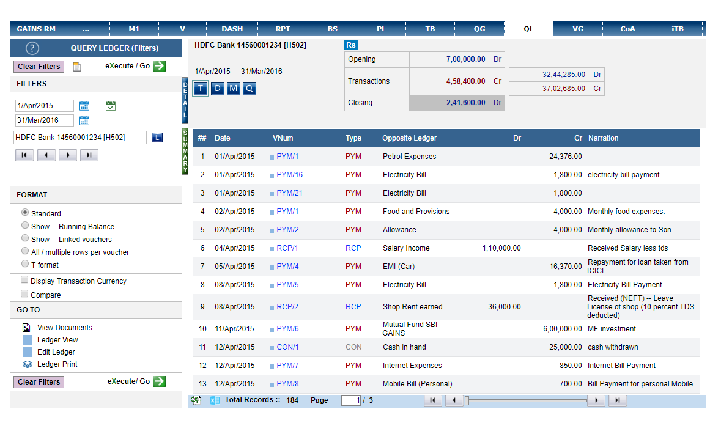Click the HDFC Bank ledger input field
This screenshot has width=721, height=431.
pyautogui.click(x=80, y=138)
